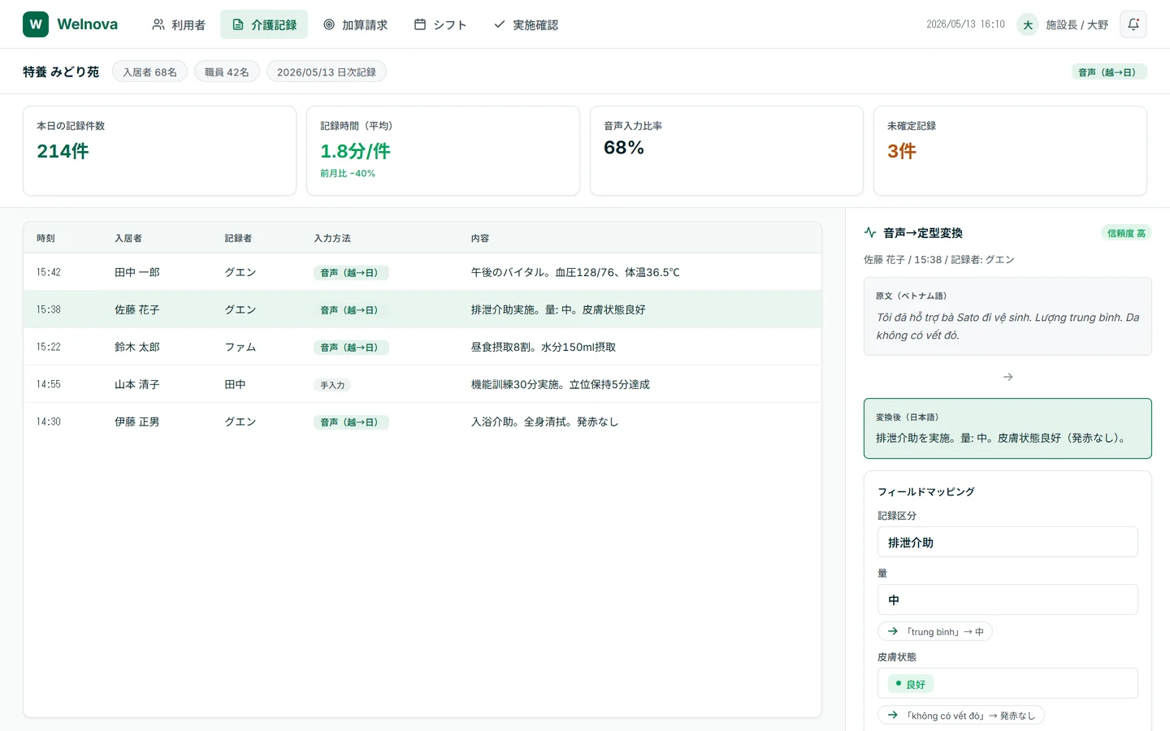Image resolution: width=1170 pixels, height=731 pixels.
Task: Open the 加算請求 tab
Action: 355,24
